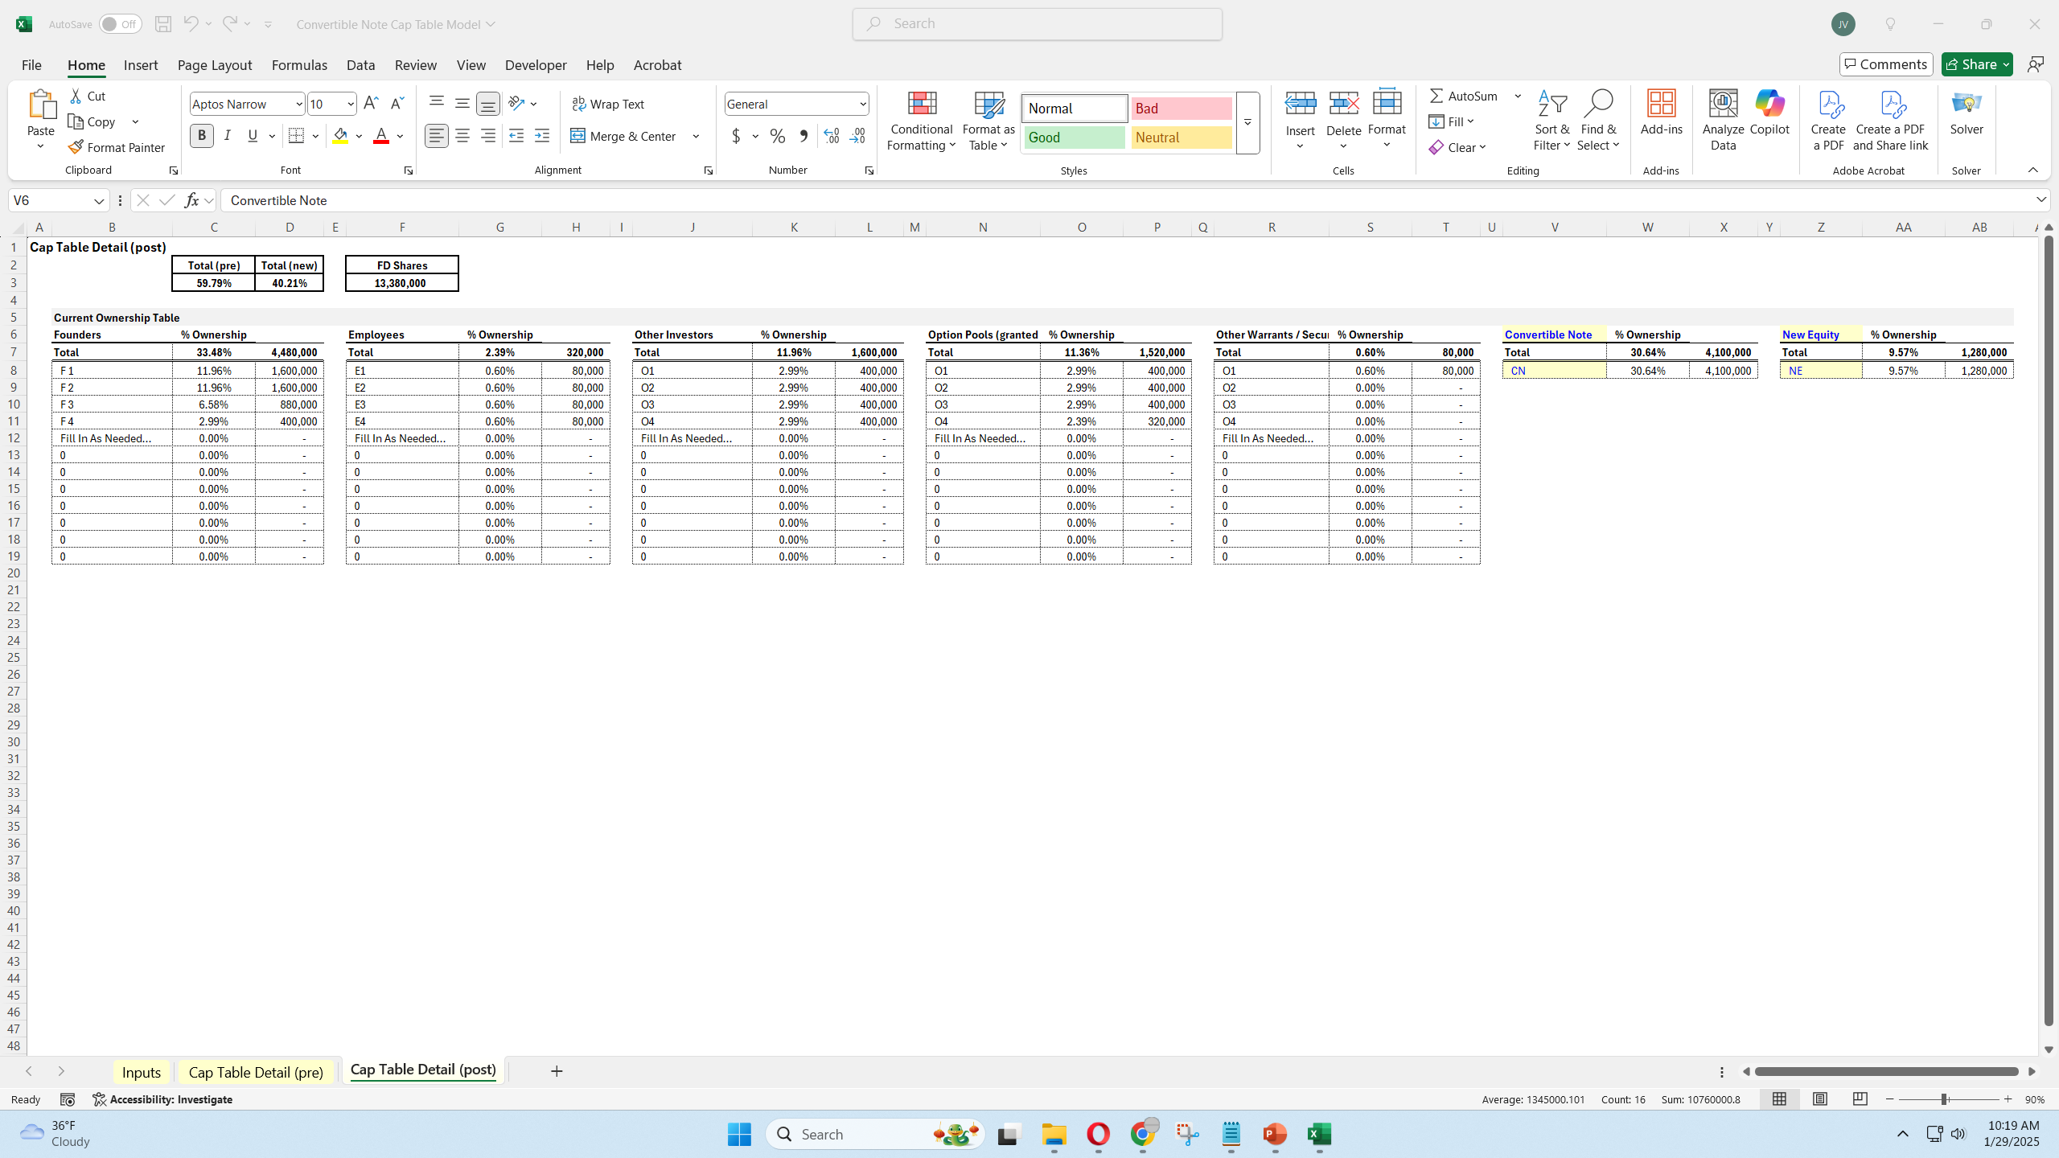Click the Middle Align icon
This screenshot has height=1158, width=2059.
pos(462,103)
